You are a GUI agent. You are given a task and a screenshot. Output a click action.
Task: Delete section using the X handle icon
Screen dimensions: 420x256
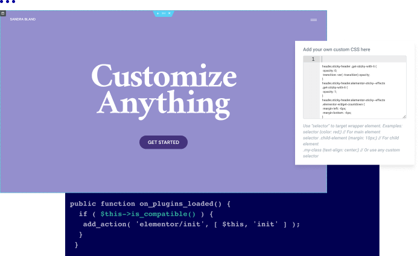click(170, 13)
